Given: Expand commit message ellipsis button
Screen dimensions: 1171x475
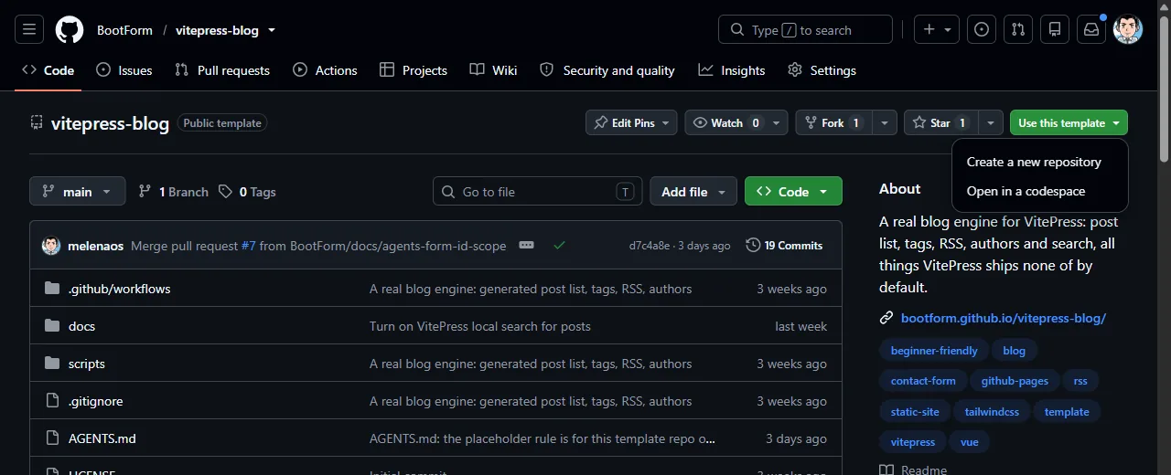Looking at the screenshot, I should point(526,245).
